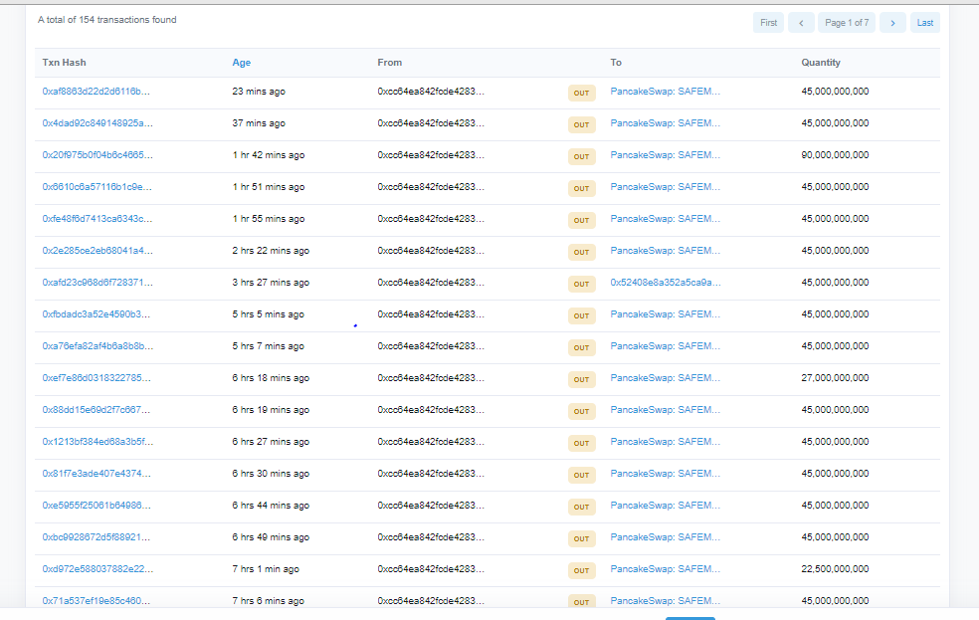Select quantity 22,500,000,000

coord(835,569)
